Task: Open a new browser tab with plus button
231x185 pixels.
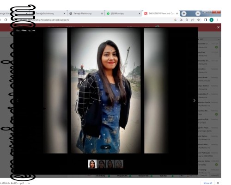Action: [184, 13]
